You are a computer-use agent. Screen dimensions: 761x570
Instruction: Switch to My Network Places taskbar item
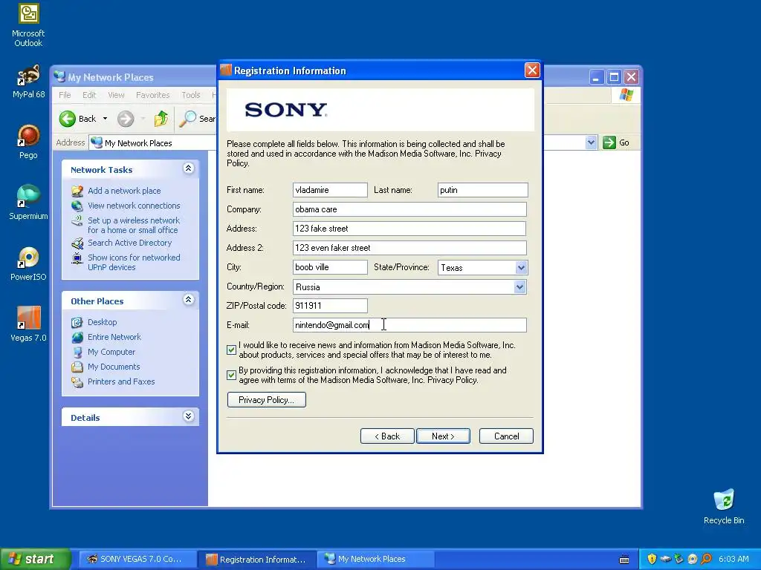pos(375,559)
